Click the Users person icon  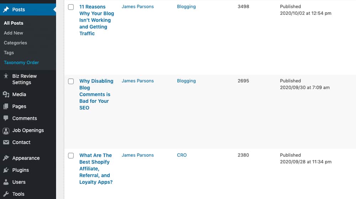[6, 182]
